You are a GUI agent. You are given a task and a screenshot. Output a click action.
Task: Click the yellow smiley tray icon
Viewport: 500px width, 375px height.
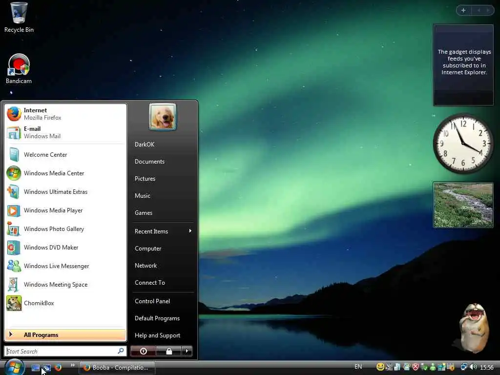[x=380, y=367]
